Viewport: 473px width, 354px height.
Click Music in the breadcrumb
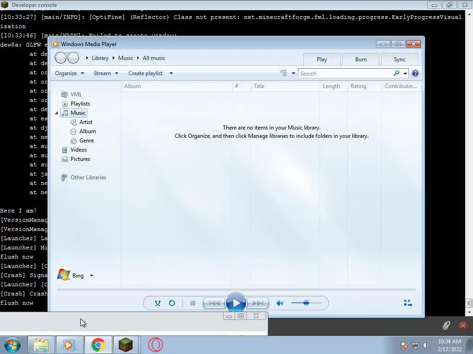(x=126, y=58)
